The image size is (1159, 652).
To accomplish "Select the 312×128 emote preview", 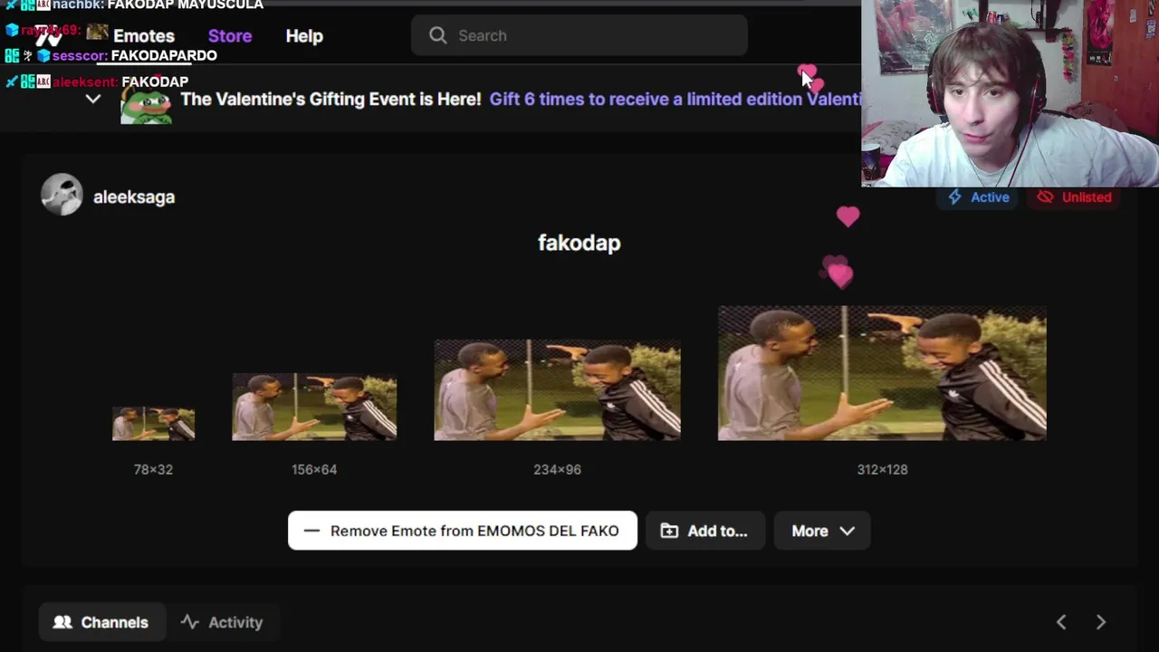I will pyautogui.click(x=882, y=373).
